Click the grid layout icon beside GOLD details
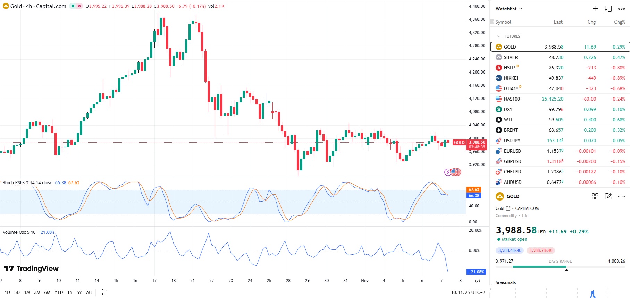The width and height of the screenshot is (630, 298). pyautogui.click(x=595, y=196)
